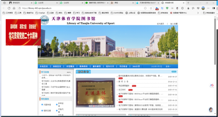Viewport: 218px width, 117px height.
Task: Open the browser profile avatar icon
Action: point(203,8)
